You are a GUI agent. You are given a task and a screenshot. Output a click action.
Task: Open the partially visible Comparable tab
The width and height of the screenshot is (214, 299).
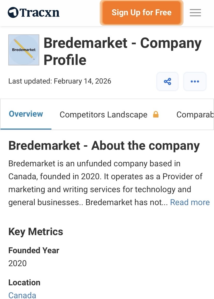point(195,115)
